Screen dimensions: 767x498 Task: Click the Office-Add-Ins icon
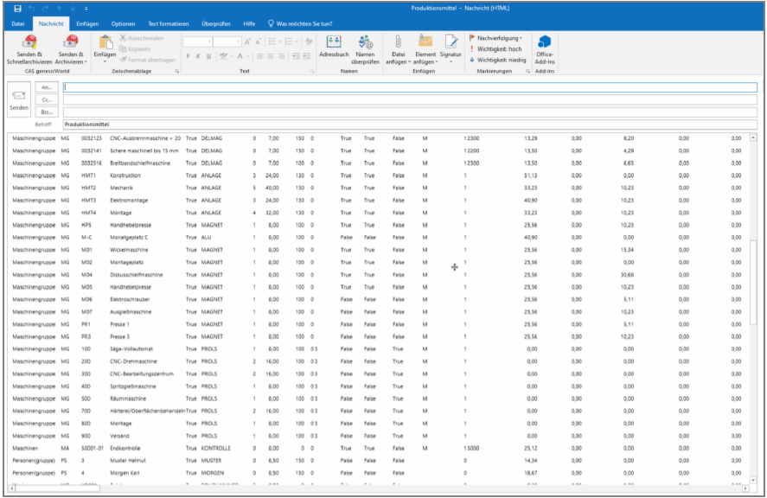(545, 42)
